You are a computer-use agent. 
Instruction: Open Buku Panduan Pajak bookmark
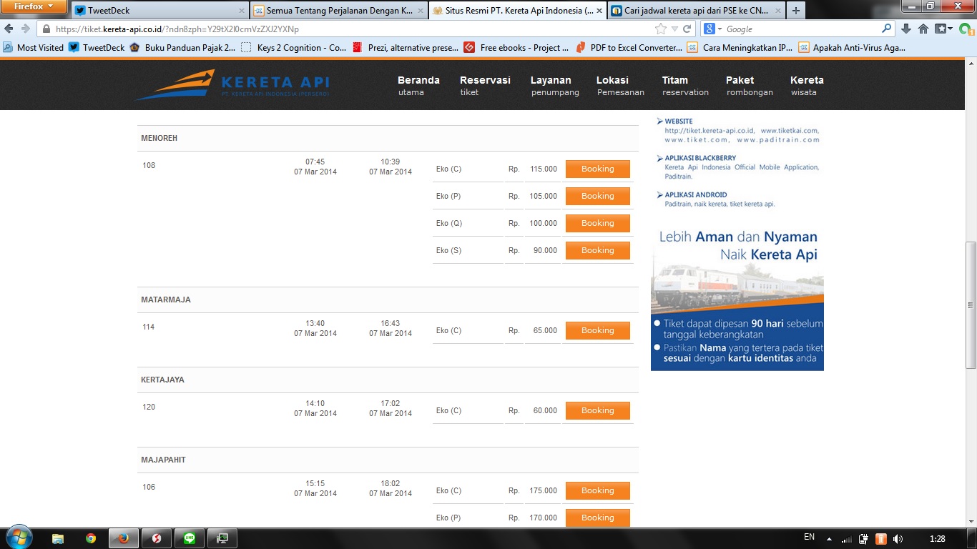[182, 48]
